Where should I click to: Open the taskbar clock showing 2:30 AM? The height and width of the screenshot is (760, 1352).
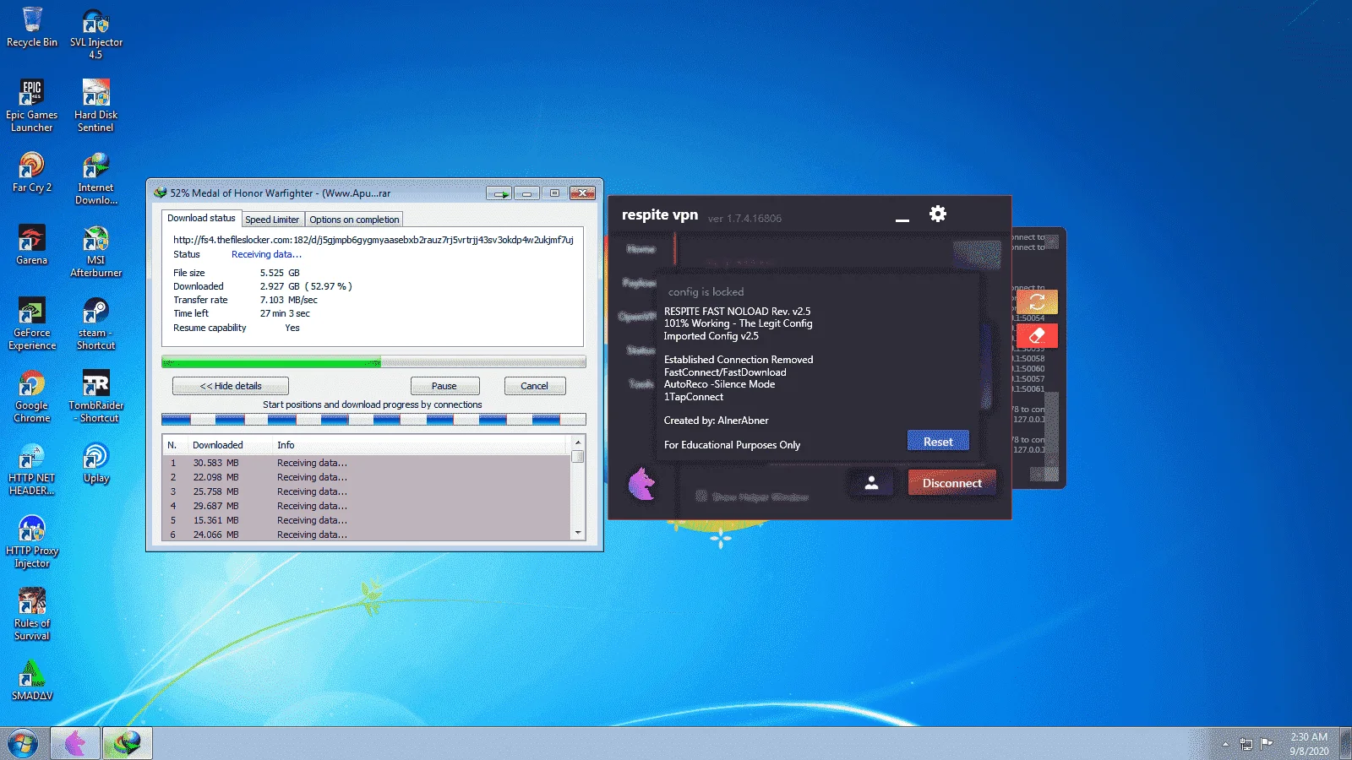pos(1309,744)
